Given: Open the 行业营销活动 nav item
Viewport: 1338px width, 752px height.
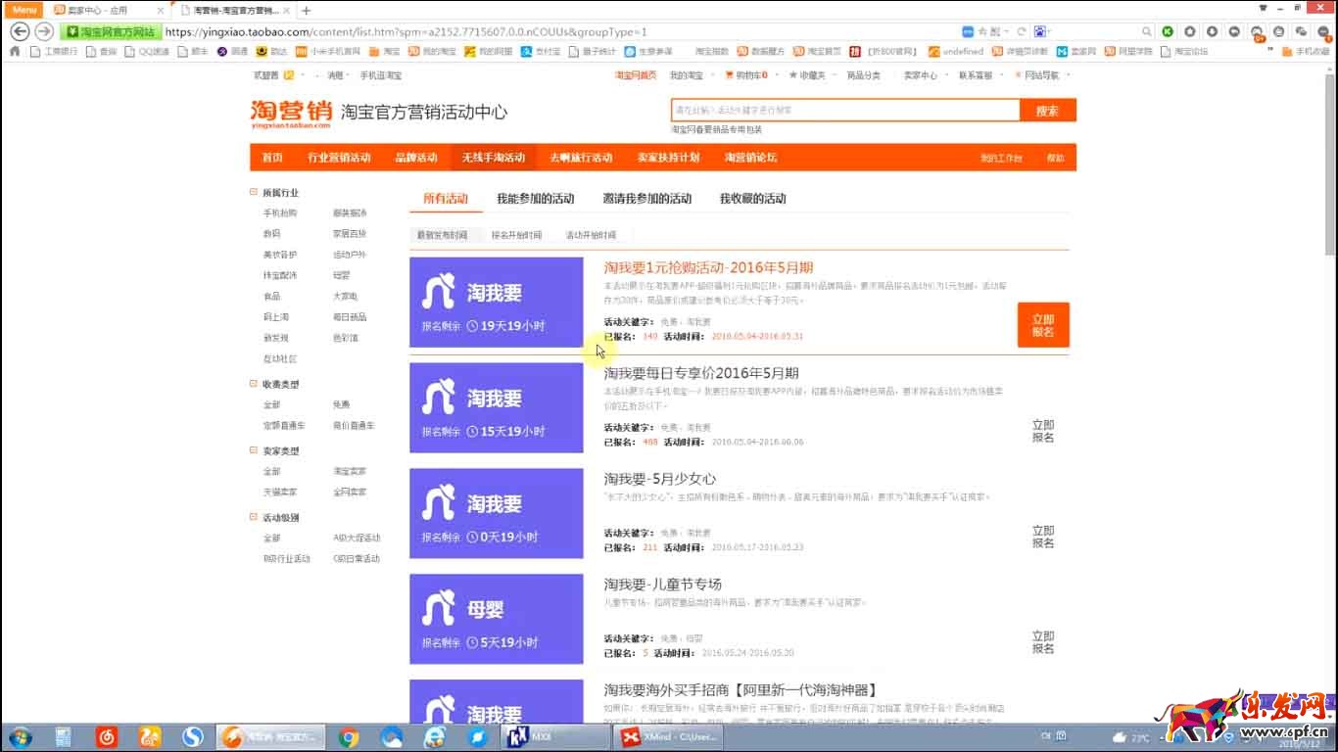Looking at the screenshot, I should point(339,158).
